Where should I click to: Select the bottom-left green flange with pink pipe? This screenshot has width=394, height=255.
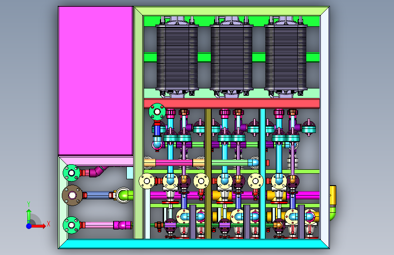pos(71,225)
